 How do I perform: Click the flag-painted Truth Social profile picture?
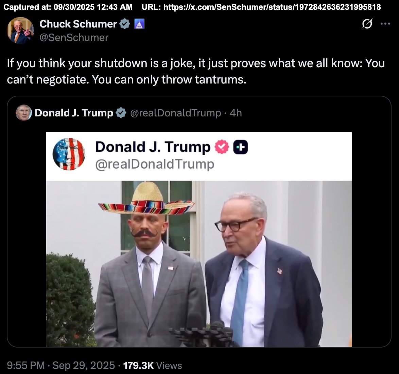coord(69,154)
